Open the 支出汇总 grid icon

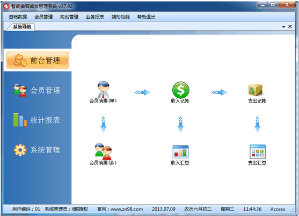(x=258, y=152)
